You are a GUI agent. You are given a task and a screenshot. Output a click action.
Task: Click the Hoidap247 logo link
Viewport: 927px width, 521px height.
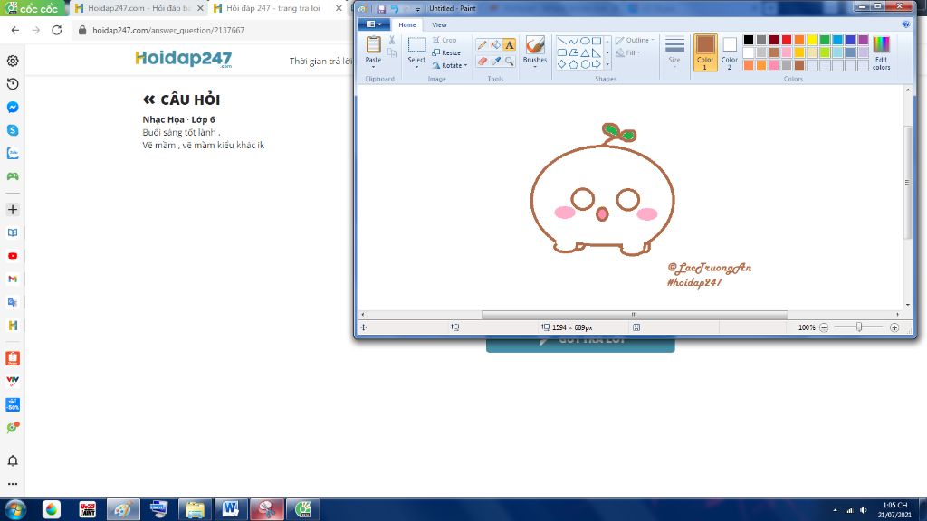(x=184, y=59)
